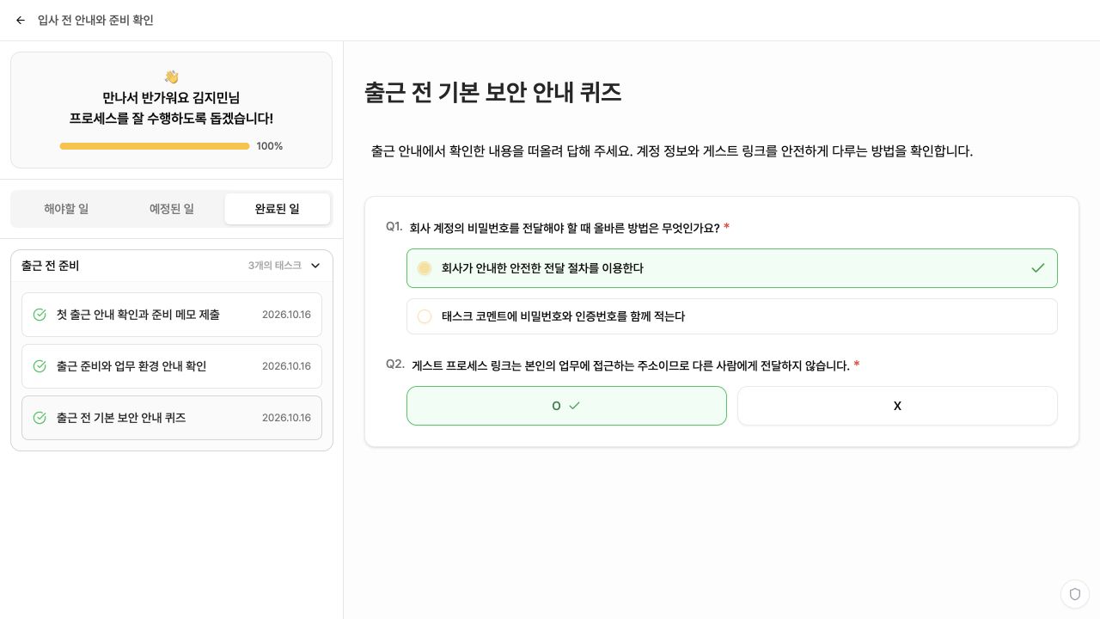Click the date on the 출근 전 기본 보안 안내 퀴즈 row

(x=286, y=418)
